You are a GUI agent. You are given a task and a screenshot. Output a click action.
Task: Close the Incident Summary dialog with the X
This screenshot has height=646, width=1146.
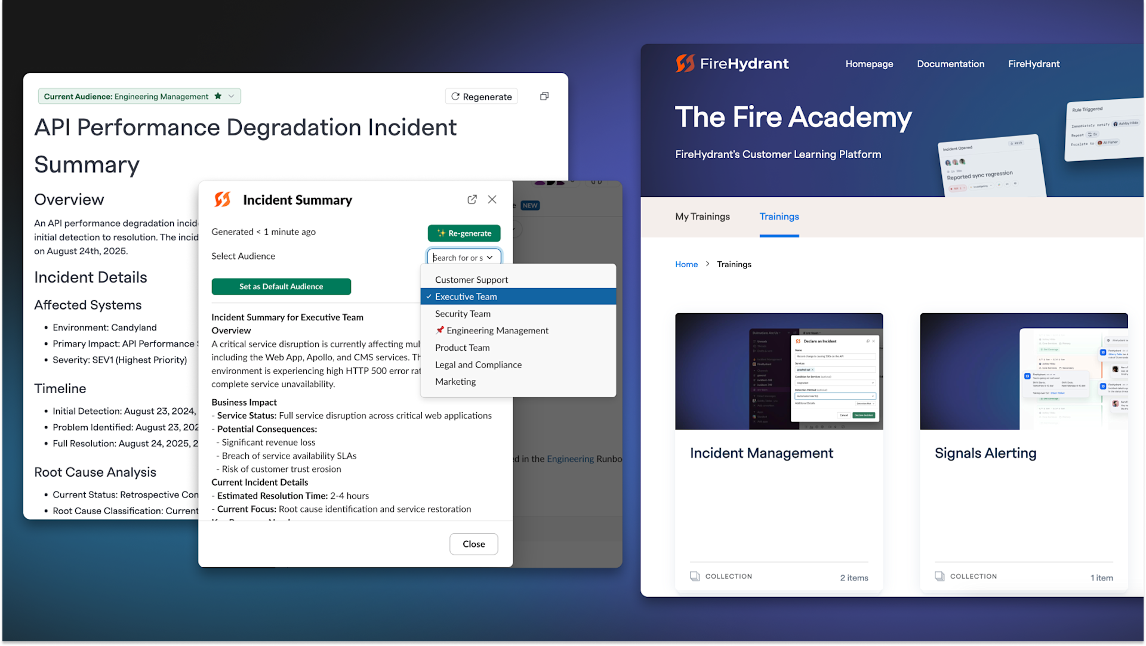(x=492, y=199)
